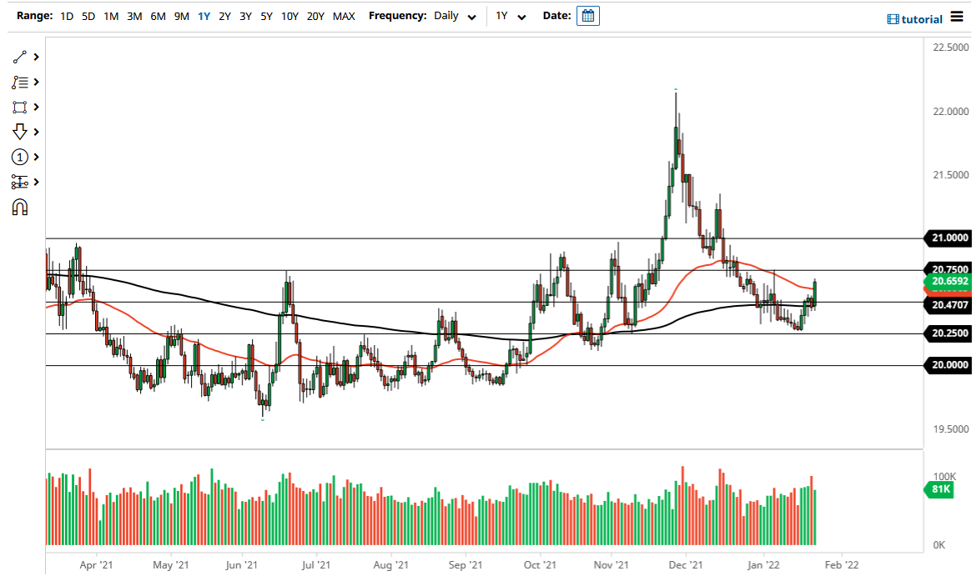Image resolution: width=977 pixels, height=581 pixels.
Task: Select the numbered callout annotation tool
Action: pyautogui.click(x=18, y=157)
